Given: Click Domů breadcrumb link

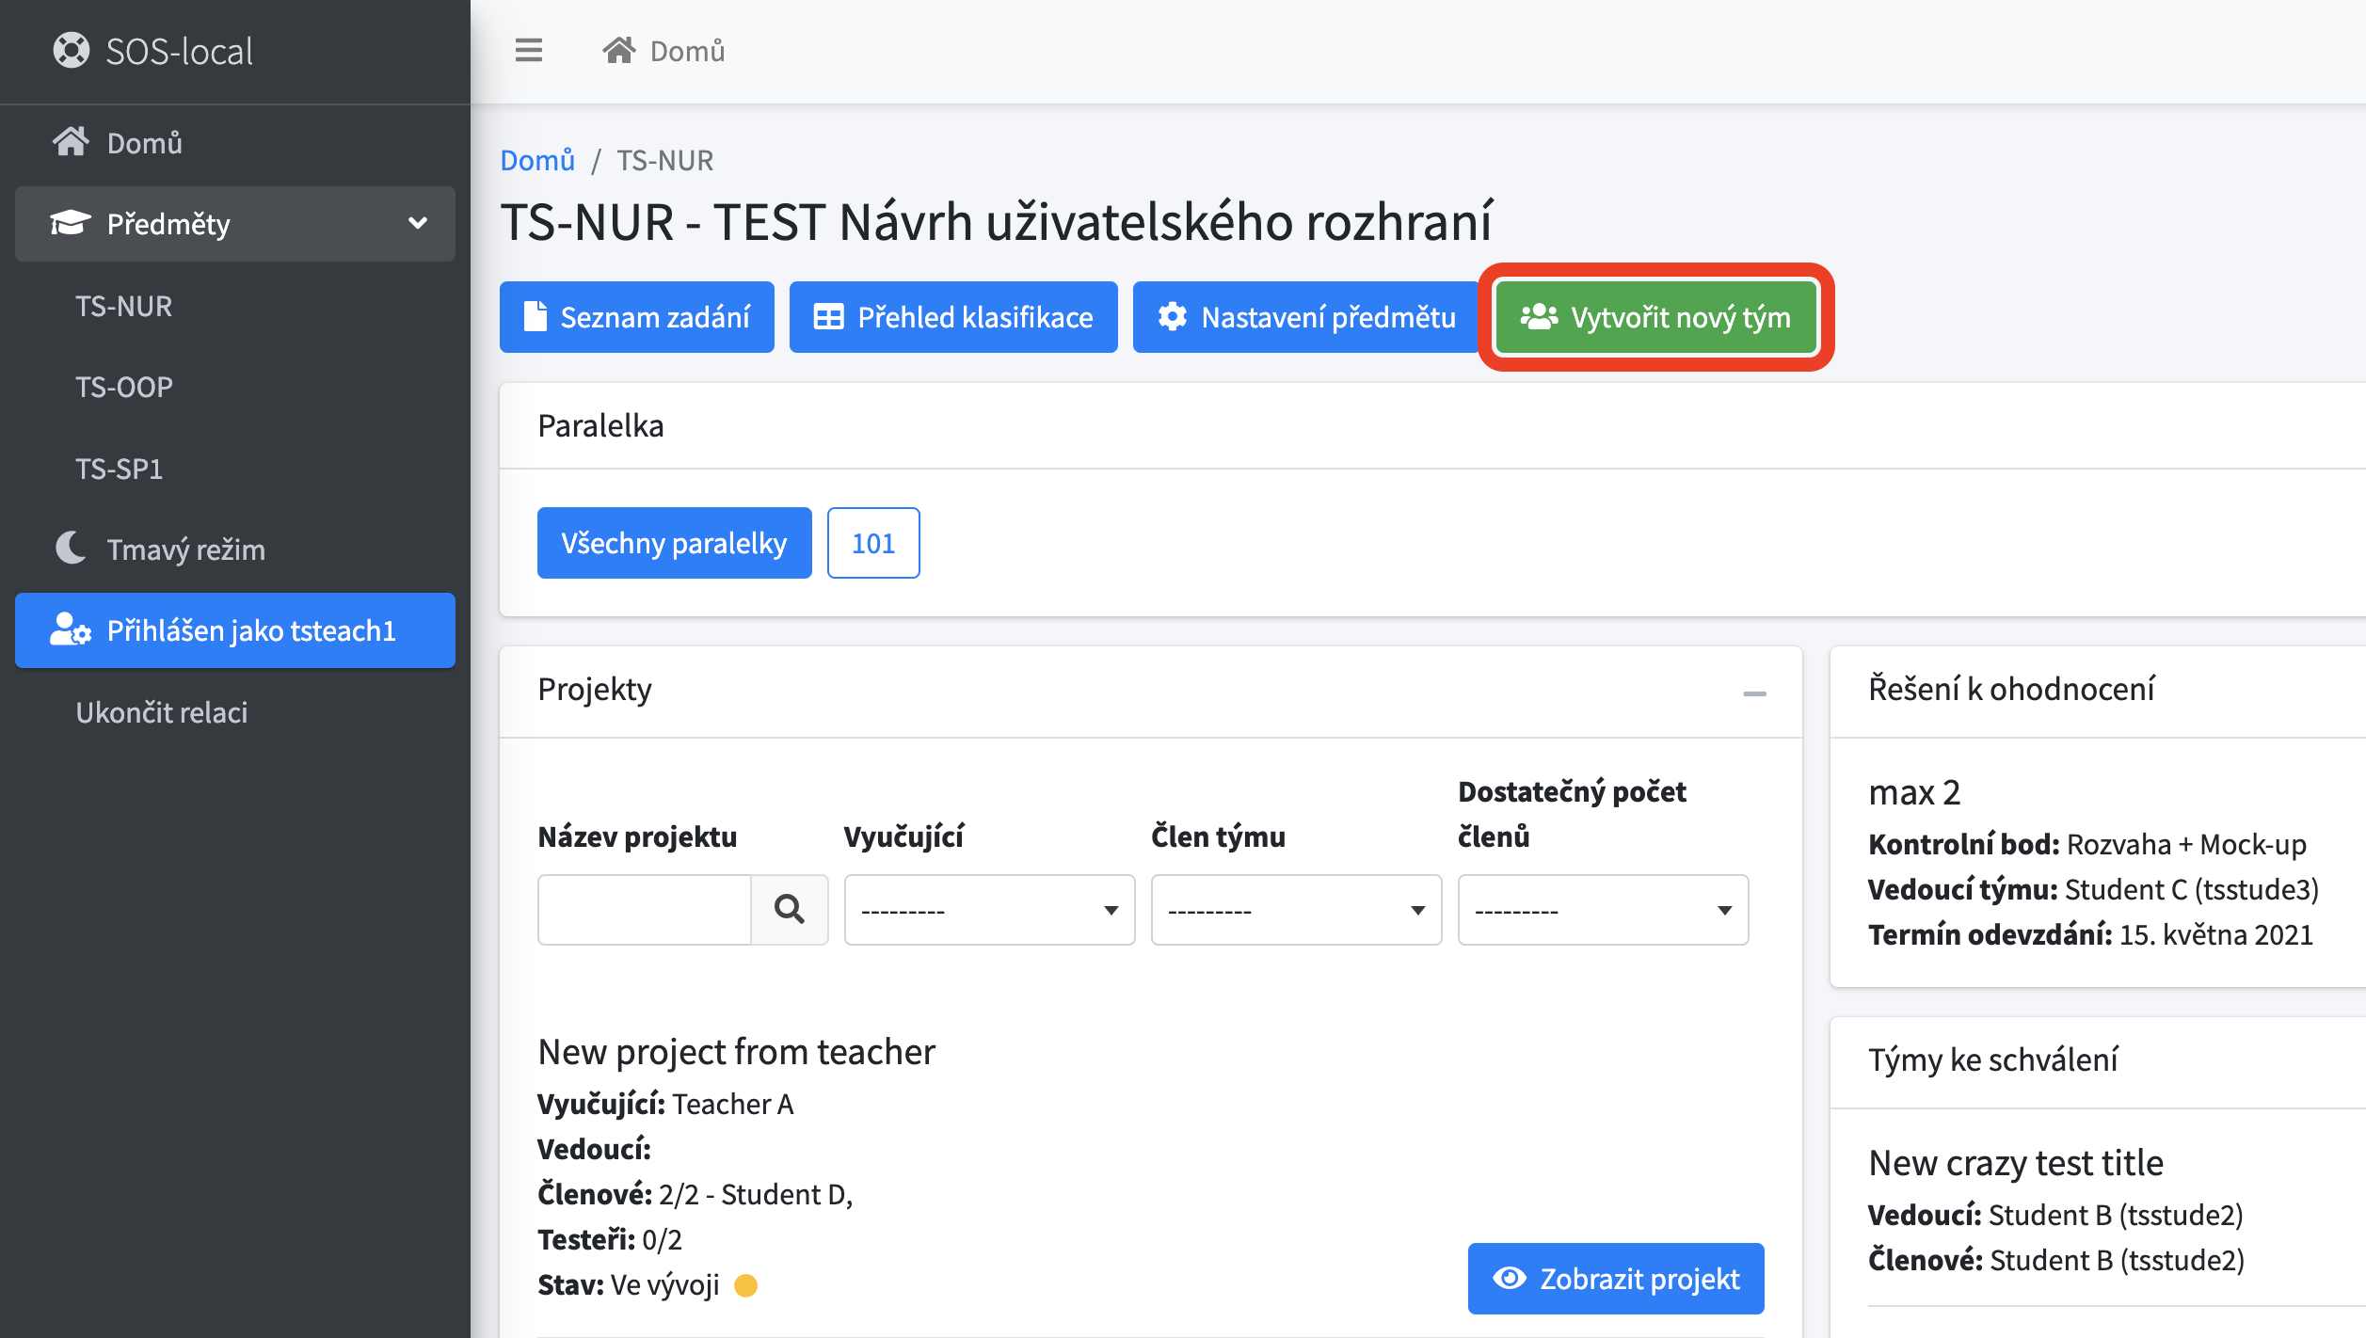Looking at the screenshot, I should [537, 160].
